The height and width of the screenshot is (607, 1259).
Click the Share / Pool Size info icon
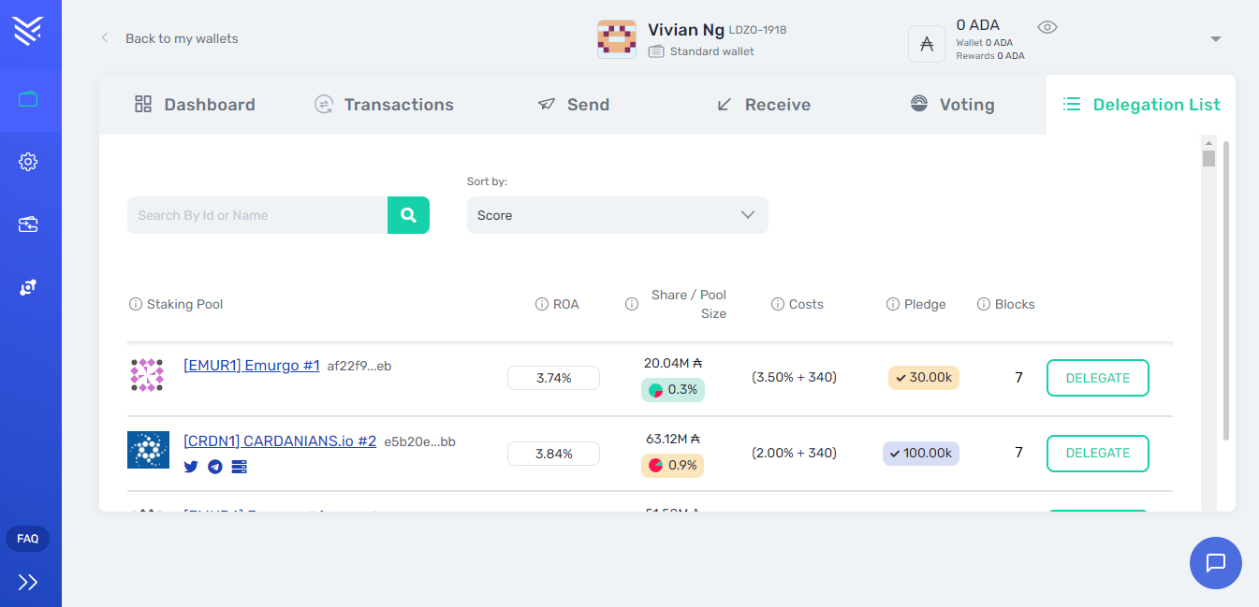point(632,304)
